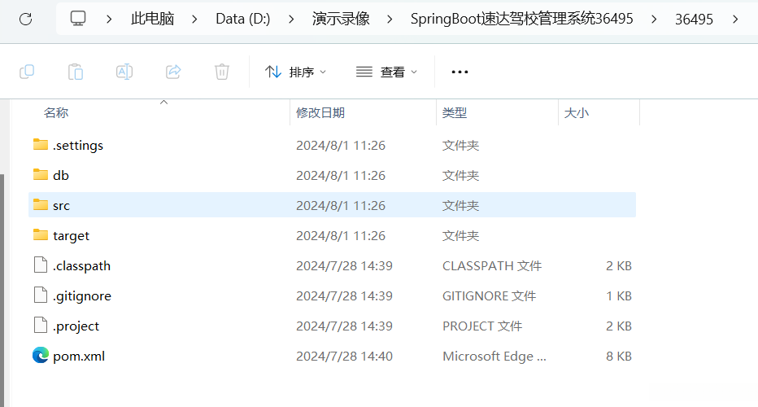The height and width of the screenshot is (407, 758).
Task: Click the delete trash can icon
Action: point(221,72)
